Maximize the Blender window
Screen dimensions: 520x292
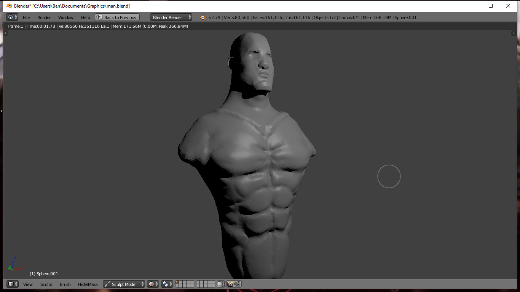491,6
